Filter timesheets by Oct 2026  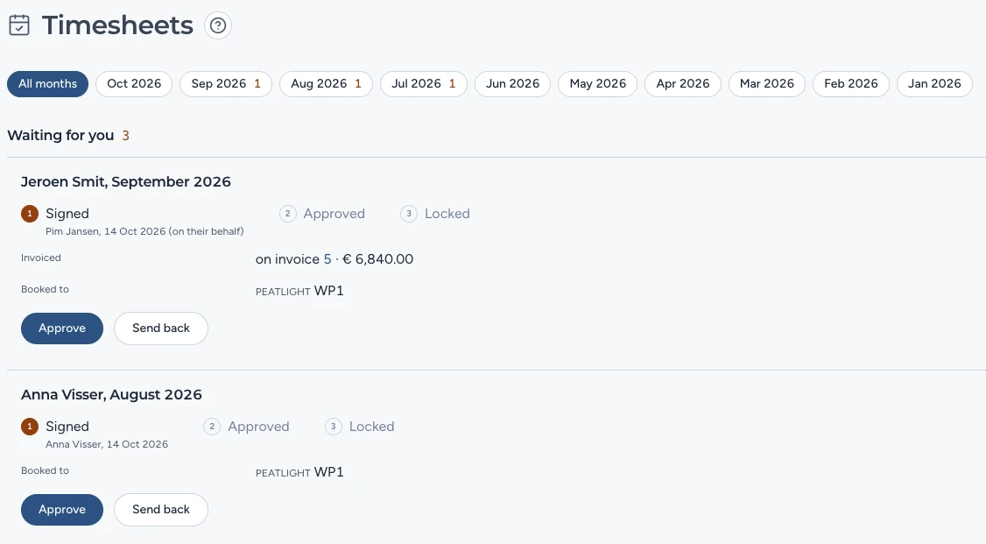click(134, 83)
